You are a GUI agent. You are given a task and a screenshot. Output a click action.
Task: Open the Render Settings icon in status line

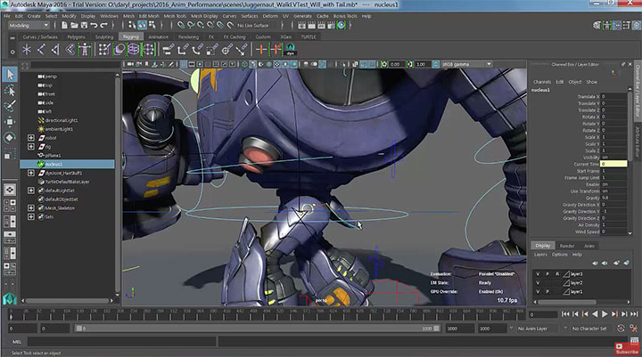(x=331, y=25)
